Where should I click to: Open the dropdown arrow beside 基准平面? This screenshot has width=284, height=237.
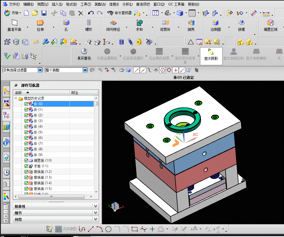tap(28, 27)
